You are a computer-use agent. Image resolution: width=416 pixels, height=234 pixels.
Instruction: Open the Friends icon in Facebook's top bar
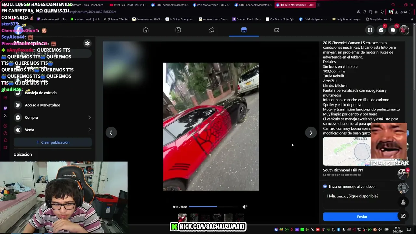[211, 30]
